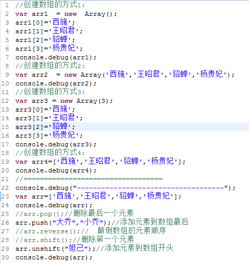Click console.debug(arr); on line 24
Screen dimensions: 249x264
click(54, 205)
